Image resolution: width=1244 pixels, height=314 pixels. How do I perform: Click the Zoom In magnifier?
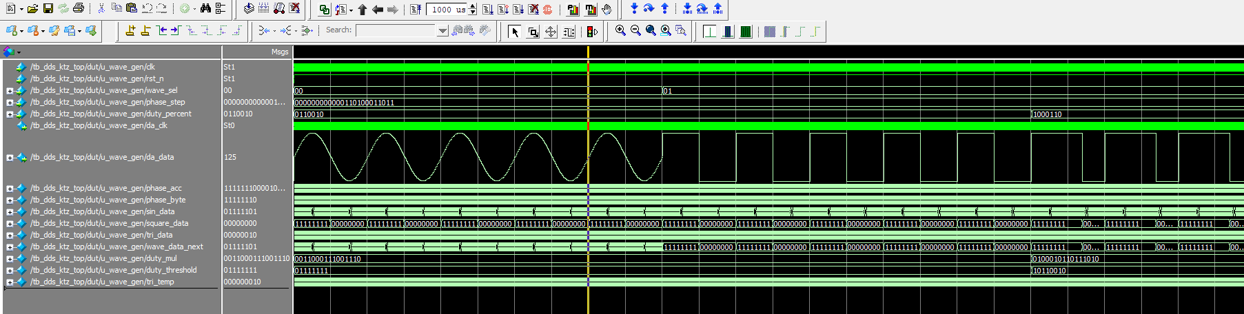point(620,30)
